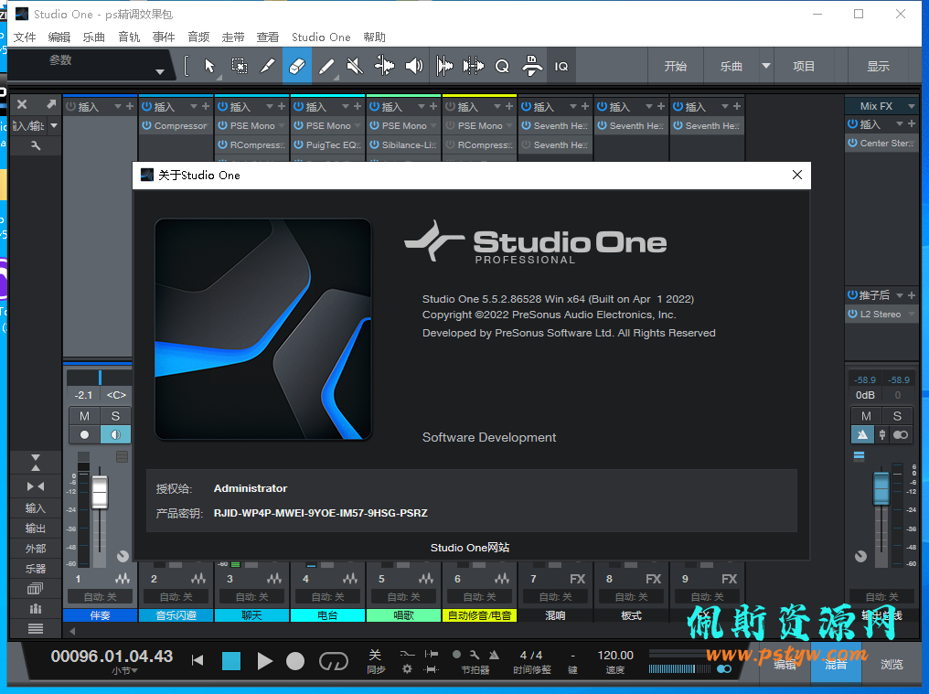Select the Eraser tool
929x694 pixels.
[x=297, y=66]
